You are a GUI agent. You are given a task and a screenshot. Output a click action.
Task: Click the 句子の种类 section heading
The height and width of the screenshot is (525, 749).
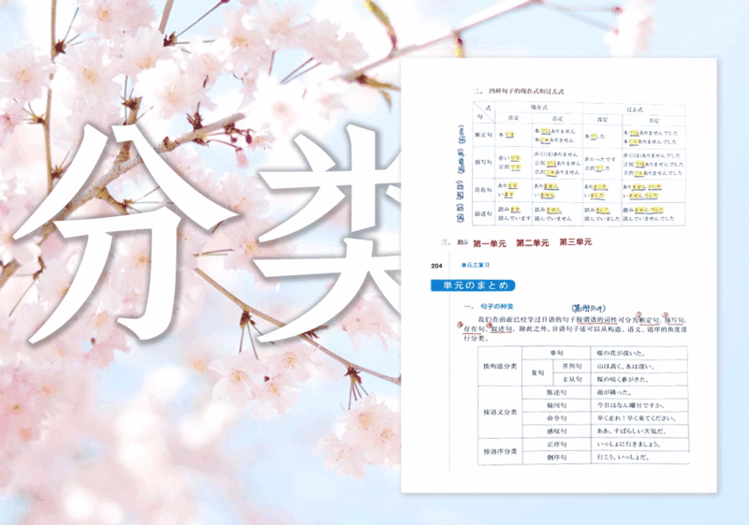[496, 306]
